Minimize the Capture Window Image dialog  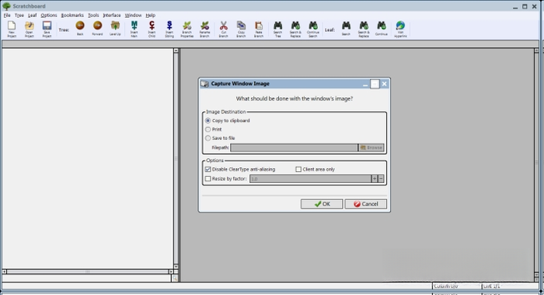365,84
